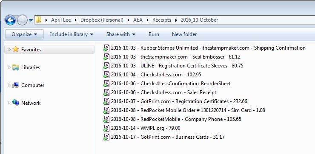Select GotPrint.com Business Cards 31.17 file
Viewport: 315px width, 154px height.
pos(164,137)
